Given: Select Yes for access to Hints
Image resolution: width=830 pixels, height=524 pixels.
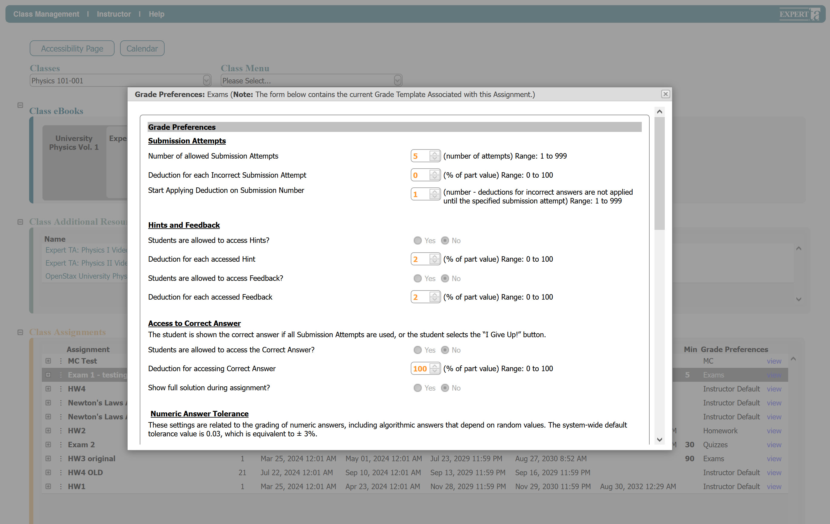Looking at the screenshot, I should coord(417,240).
